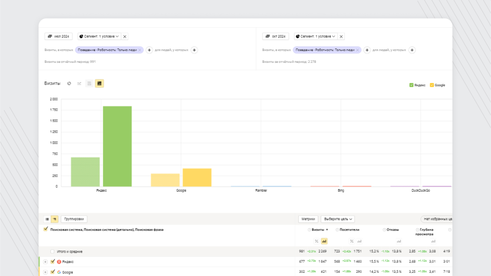Click the taller dark green Яндекс bar
The width and height of the screenshot is (491, 276).
click(x=117, y=146)
